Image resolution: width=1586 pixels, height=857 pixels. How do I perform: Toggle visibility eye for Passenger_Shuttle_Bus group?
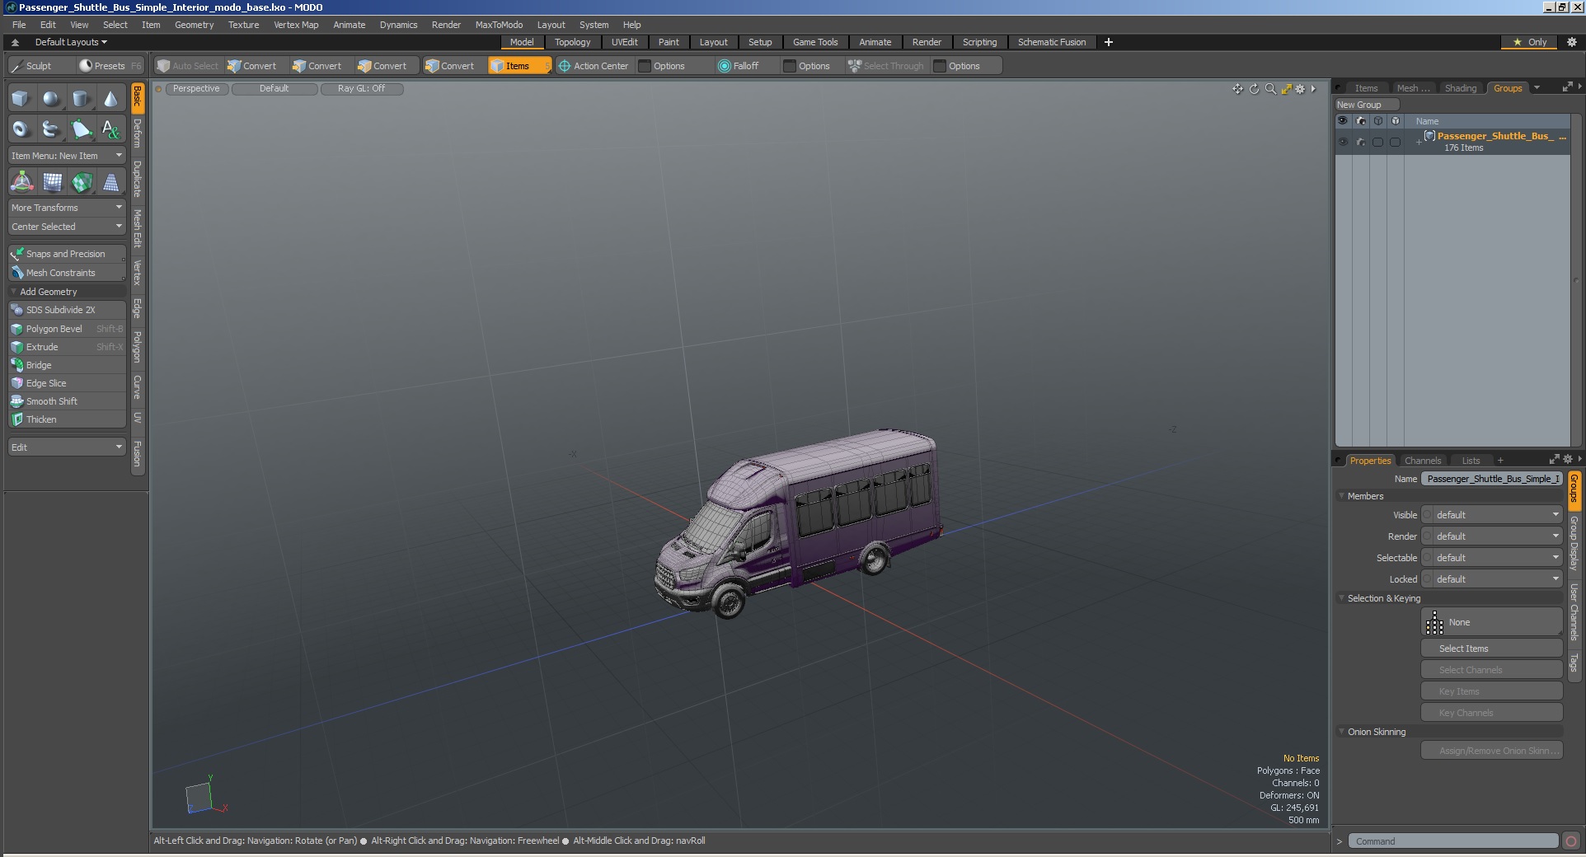click(x=1343, y=142)
